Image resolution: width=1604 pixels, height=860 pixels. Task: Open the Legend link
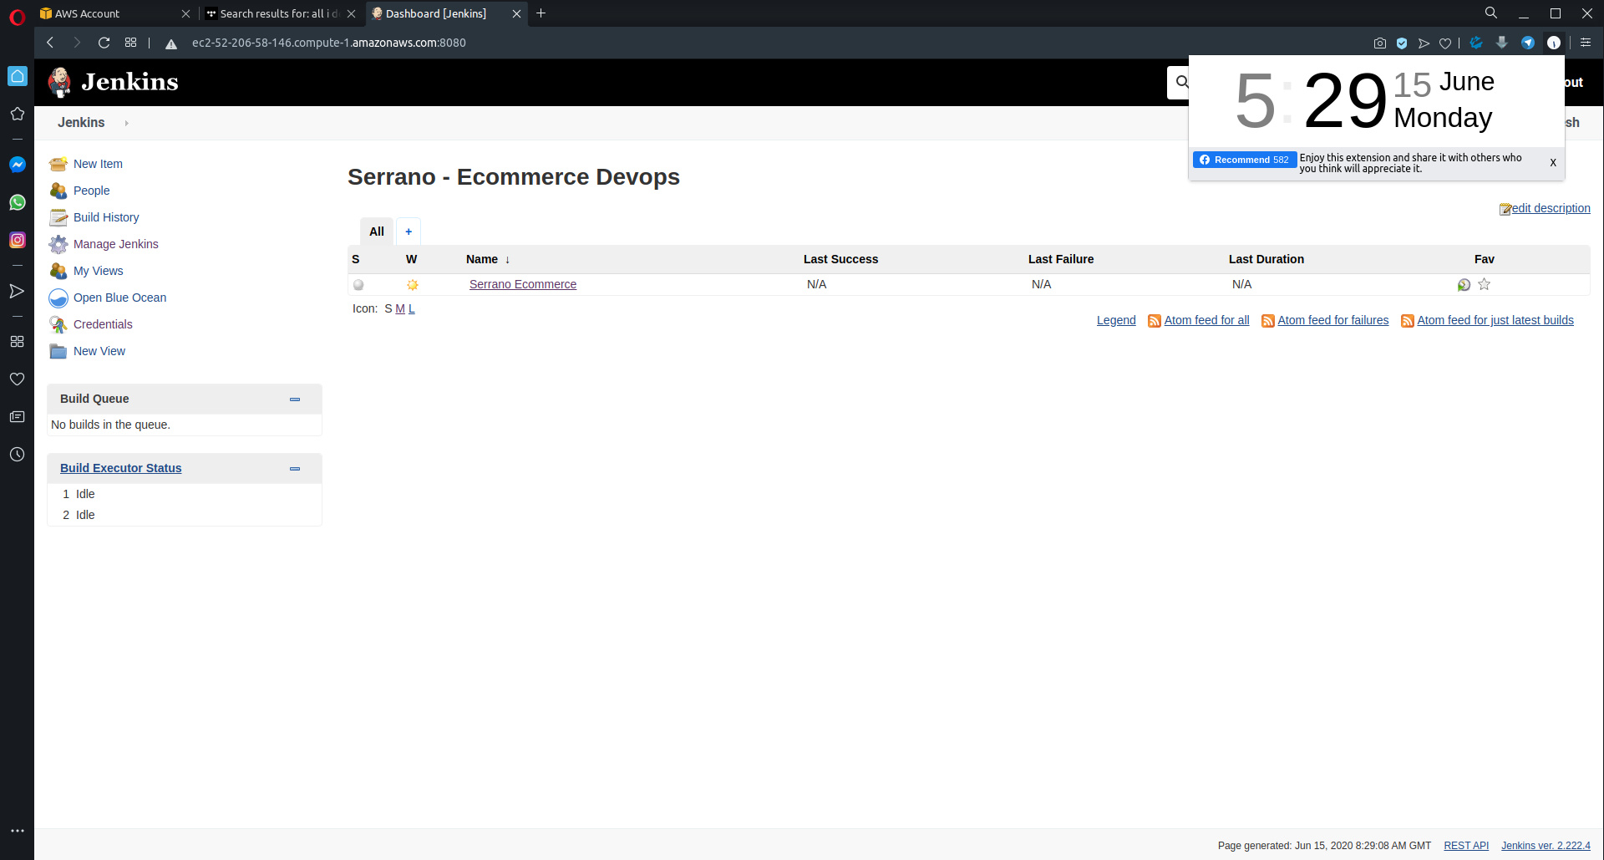(x=1116, y=320)
